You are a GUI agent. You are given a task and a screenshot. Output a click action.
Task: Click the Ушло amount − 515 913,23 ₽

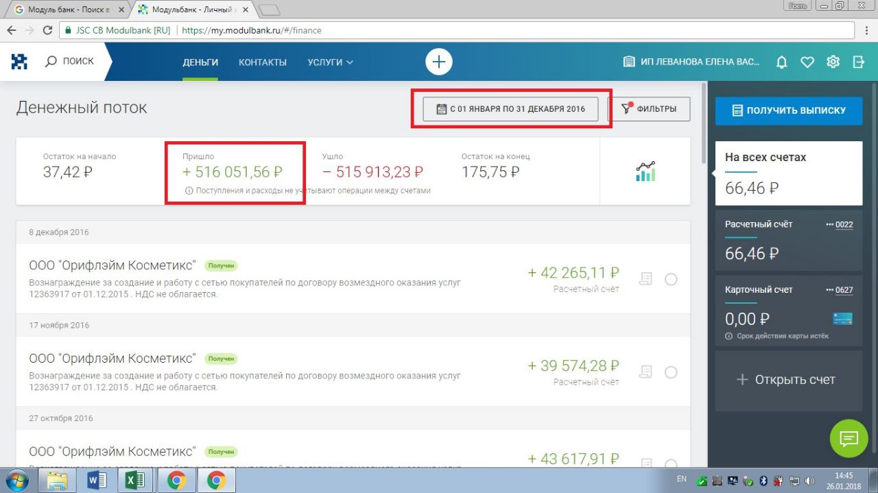pyautogui.click(x=372, y=172)
